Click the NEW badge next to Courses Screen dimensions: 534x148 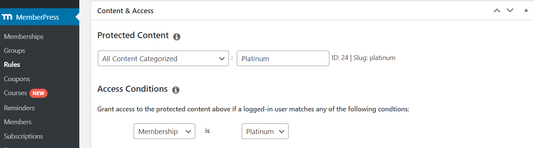pos(39,93)
